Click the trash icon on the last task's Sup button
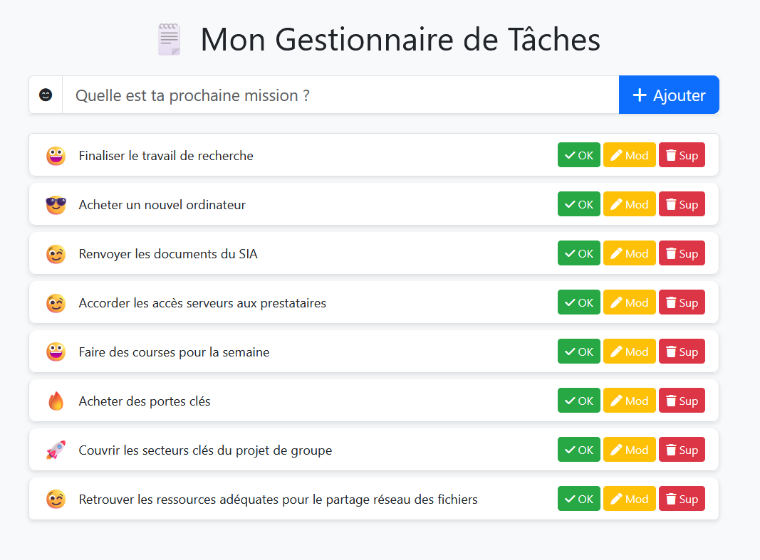The image size is (760, 560). pos(671,498)
